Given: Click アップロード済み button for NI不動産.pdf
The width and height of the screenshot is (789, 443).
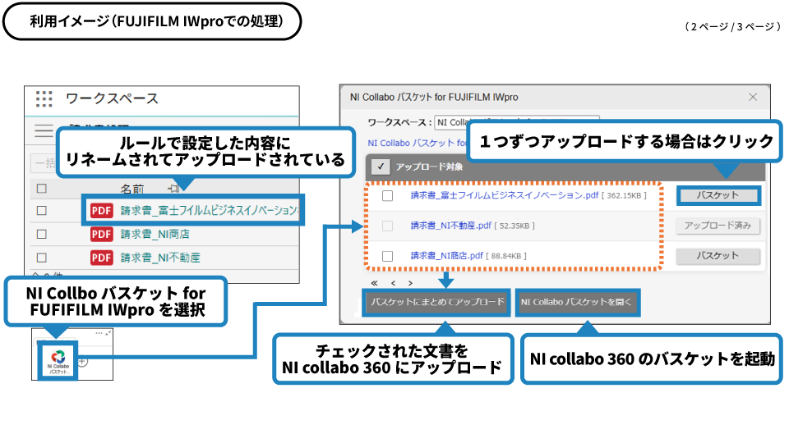Looking at the screenshot, I should tap(717, 226).
